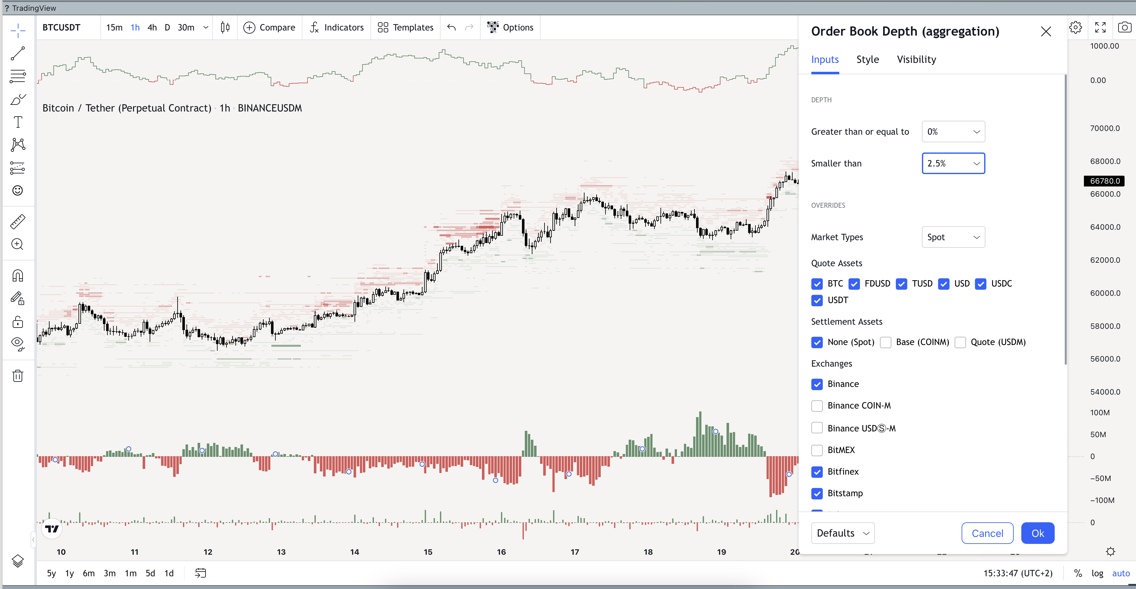Toggle the magnet snapping mode
This screenshot has height=589, width=1136.
coord(18,276)
